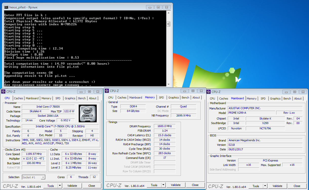This screenshot has width=309, height=190.
Task: Click the Multiplier x 12.0 value
Action: coord(34,158)
